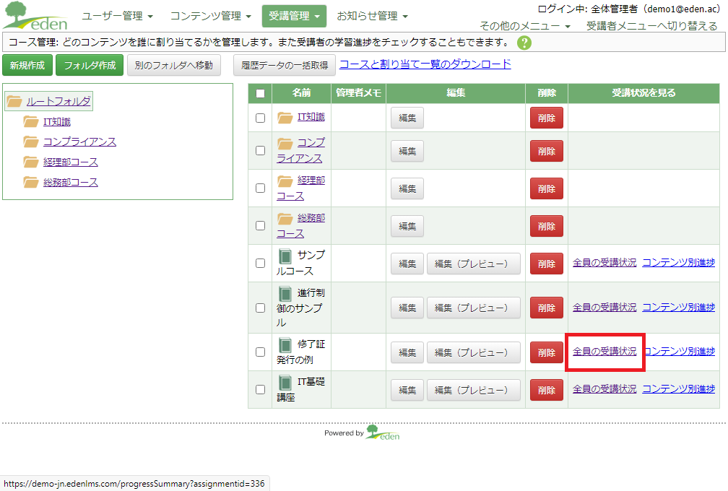Click IT知識 folder icon in table row
Screen dimensions: 728x491
[x=285, y=118]
